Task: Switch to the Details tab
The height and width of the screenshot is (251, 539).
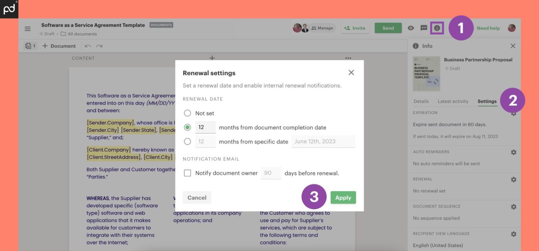Action: click(421, 101)
